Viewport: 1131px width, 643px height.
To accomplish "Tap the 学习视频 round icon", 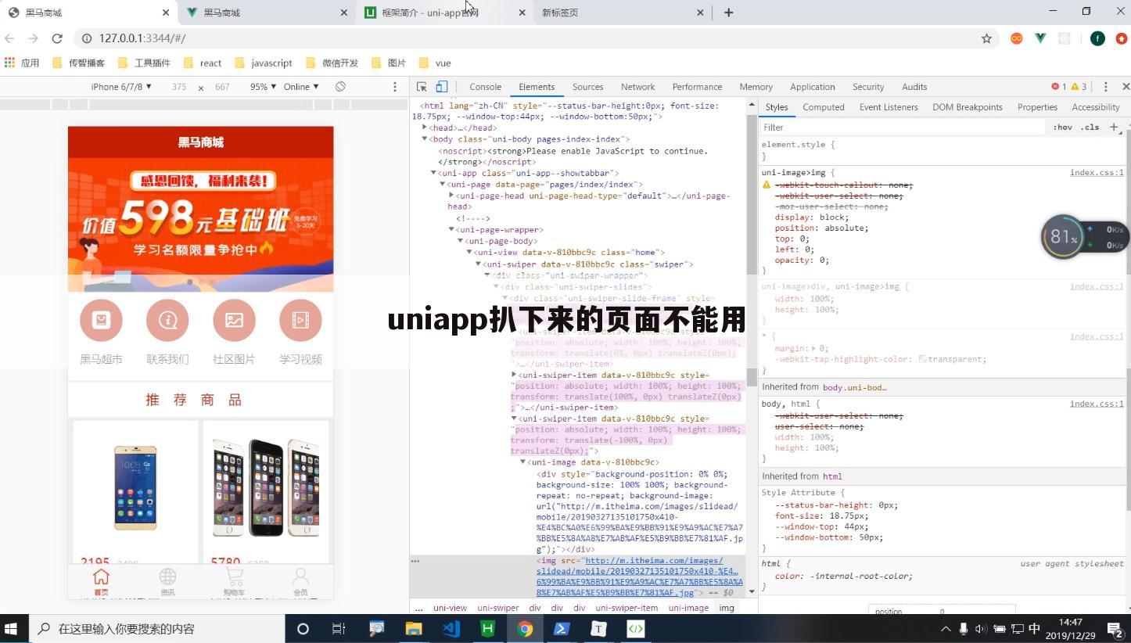I will tap(300, 320).
